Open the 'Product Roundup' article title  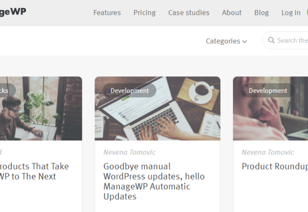tap(275, 166)
